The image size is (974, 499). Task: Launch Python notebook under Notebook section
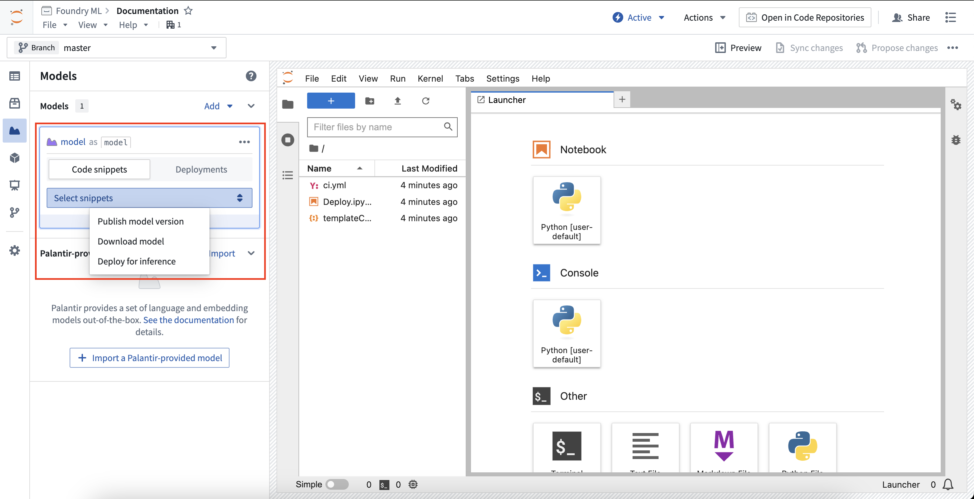click(566, 210)
